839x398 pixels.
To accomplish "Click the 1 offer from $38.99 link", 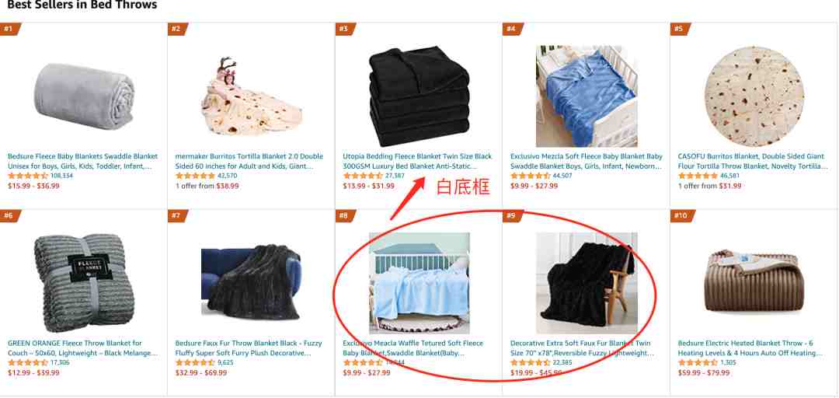I will 207,186.
